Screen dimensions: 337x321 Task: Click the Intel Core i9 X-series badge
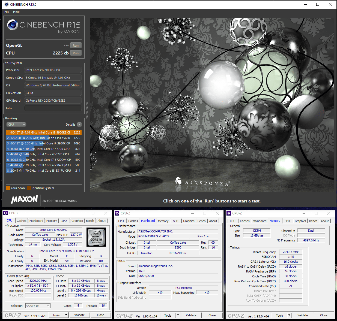96,237
